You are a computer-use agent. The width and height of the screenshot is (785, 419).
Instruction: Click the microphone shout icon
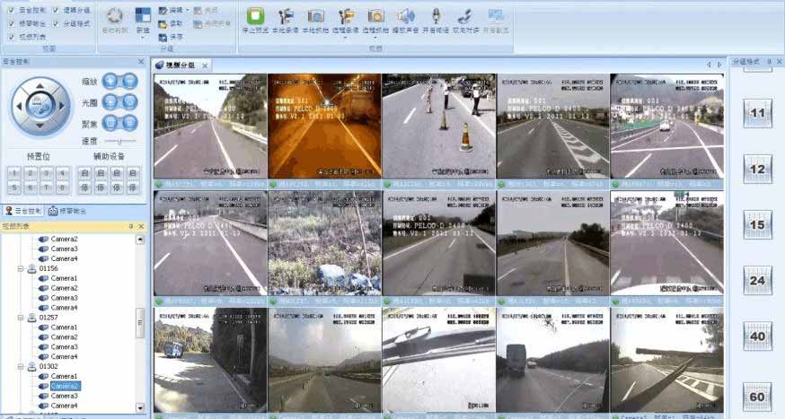click(x=436, y=16)
